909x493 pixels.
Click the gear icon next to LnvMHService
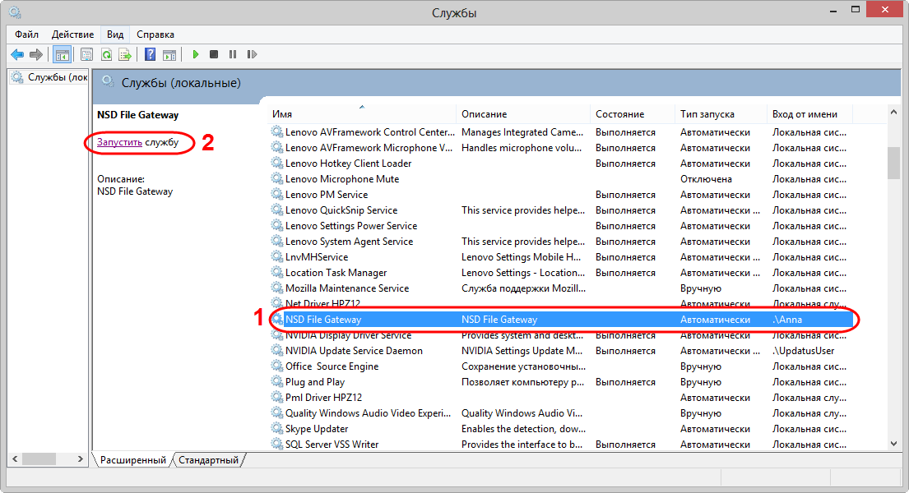click(x=277, y=256)
